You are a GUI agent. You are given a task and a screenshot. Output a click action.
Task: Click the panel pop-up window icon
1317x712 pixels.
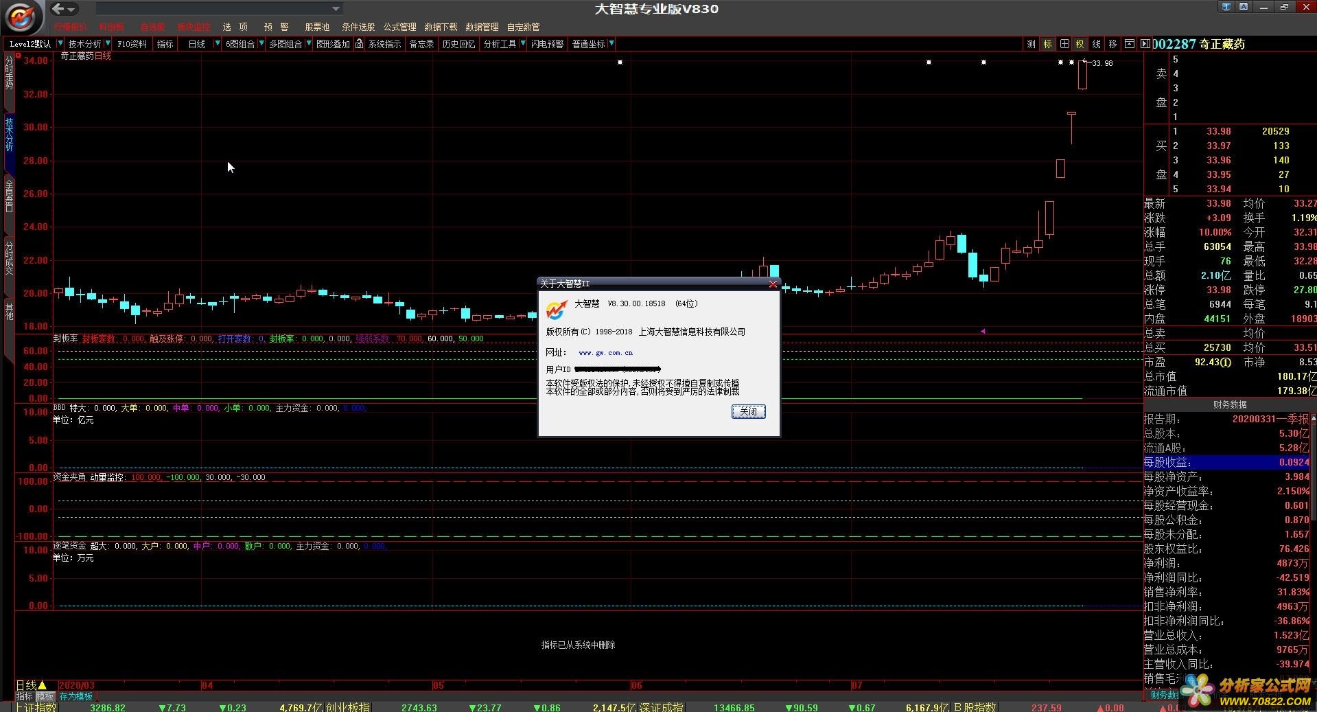click(x=1129, y=44)
